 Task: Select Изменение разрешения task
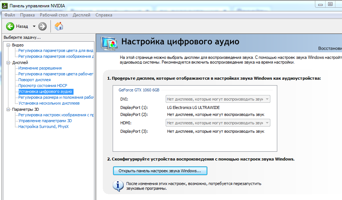pos(40,68)
